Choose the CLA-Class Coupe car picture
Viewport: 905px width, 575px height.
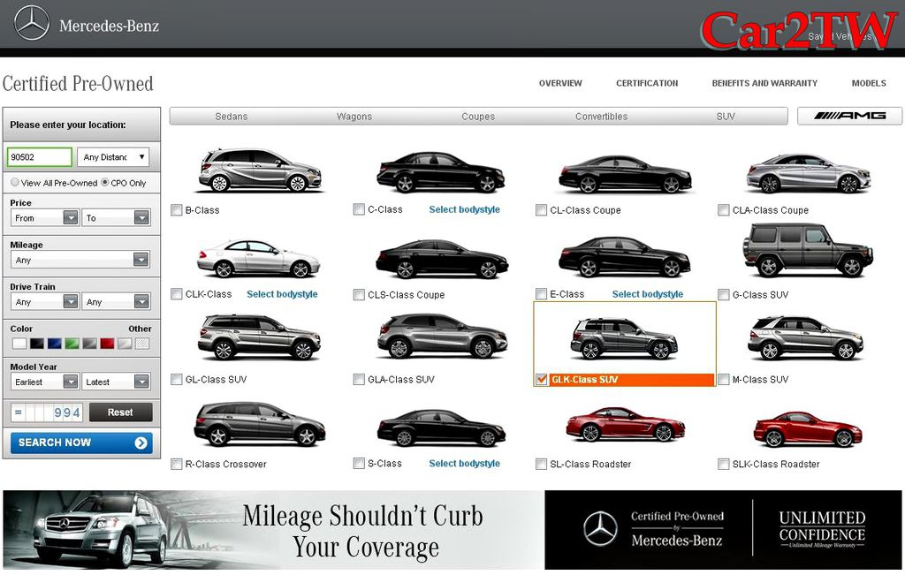808,173
